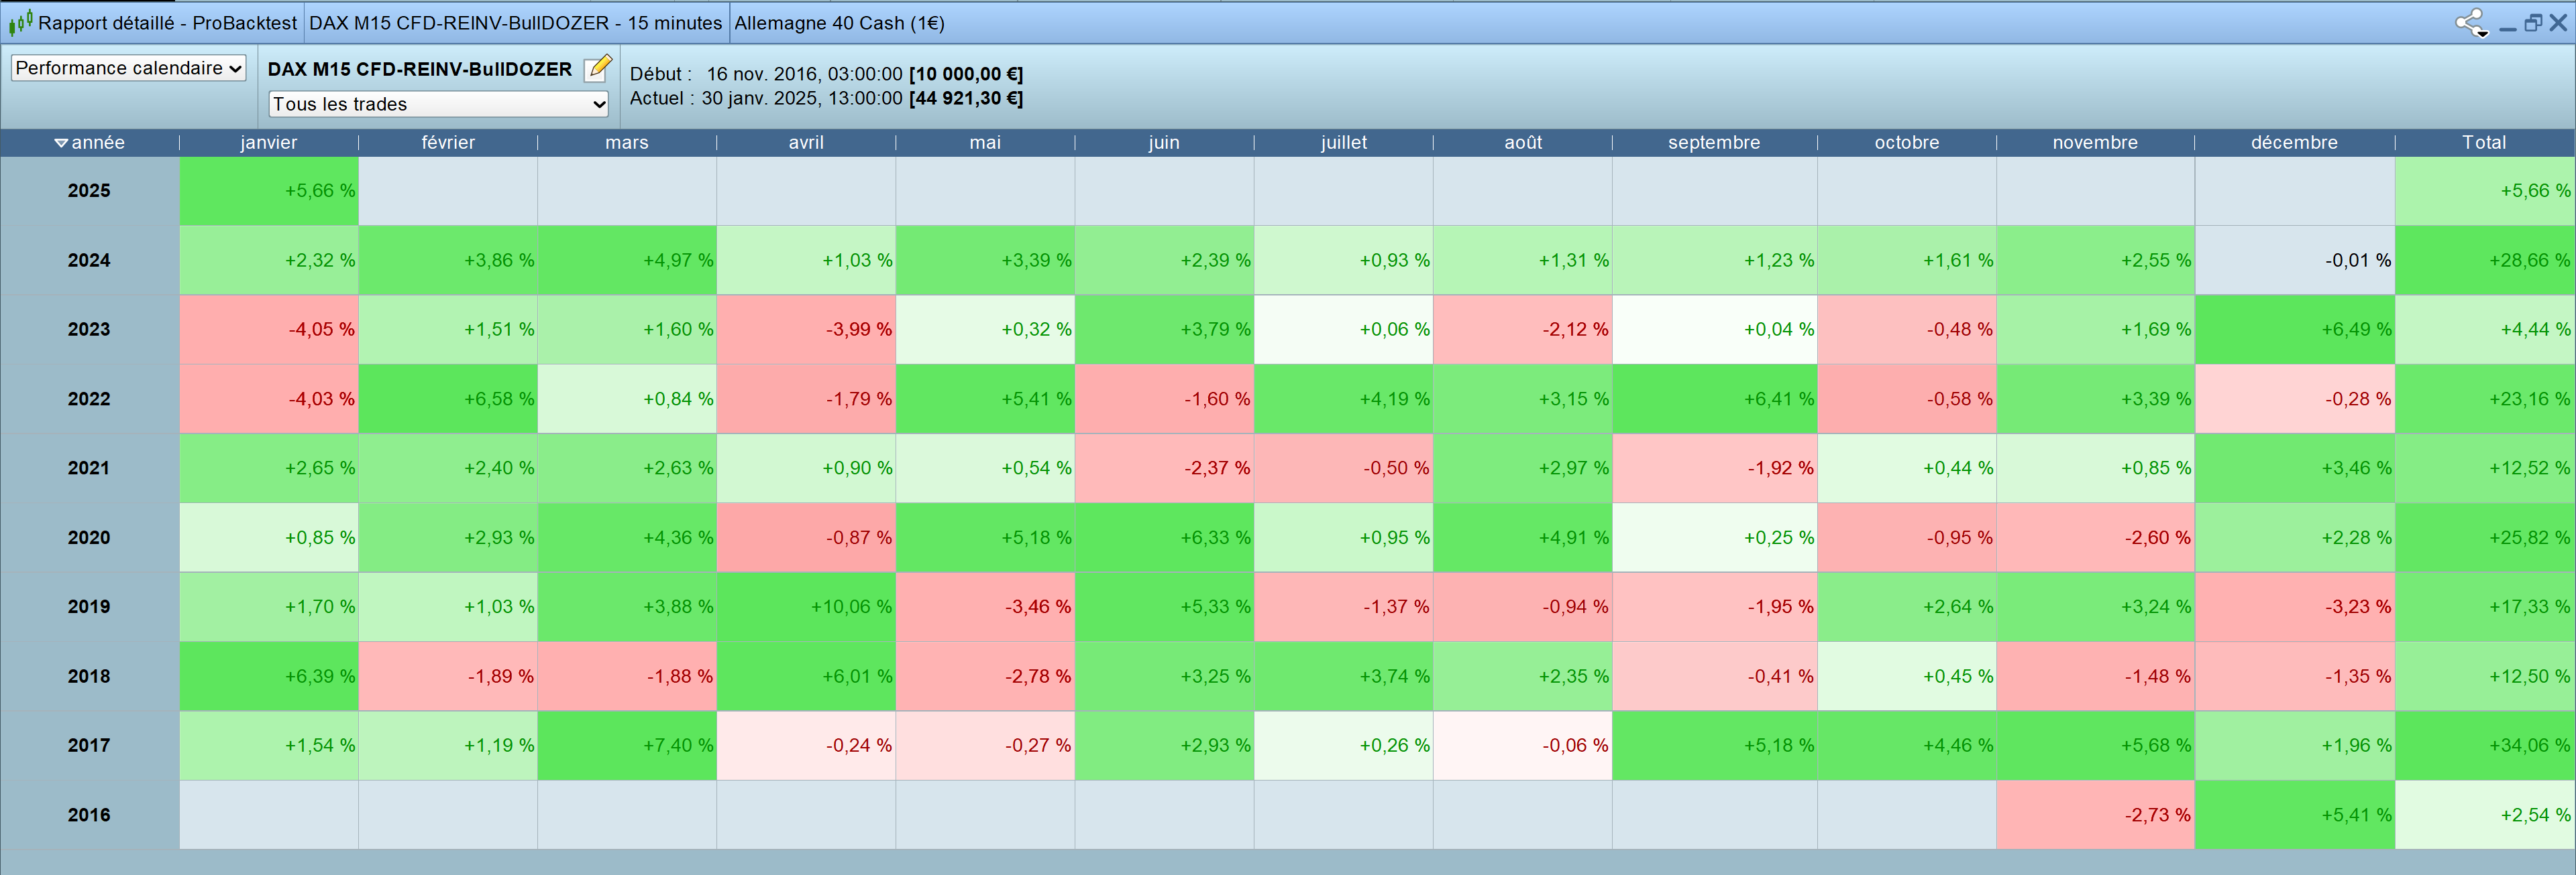Select the 2019 year row label

pos(89,606)
